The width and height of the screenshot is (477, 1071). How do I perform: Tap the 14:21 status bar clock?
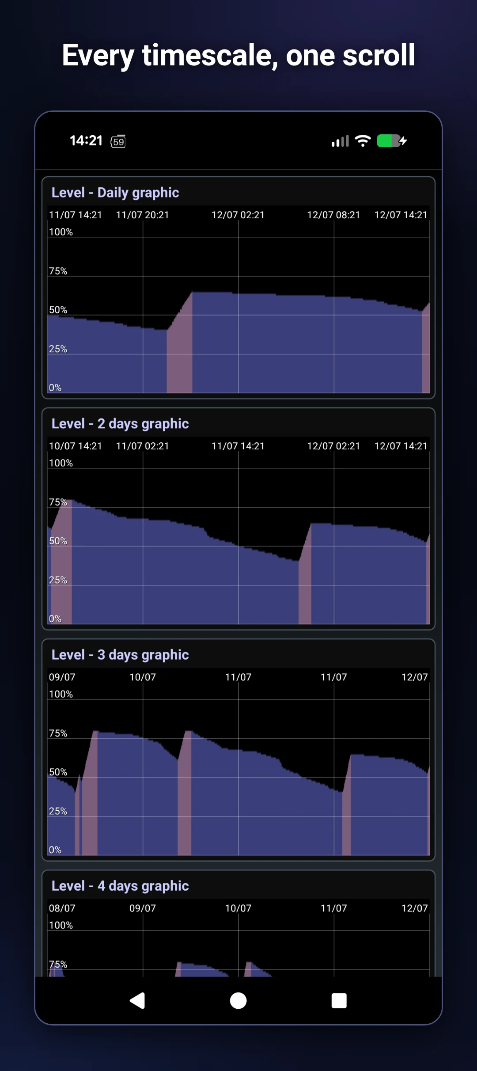86,141
